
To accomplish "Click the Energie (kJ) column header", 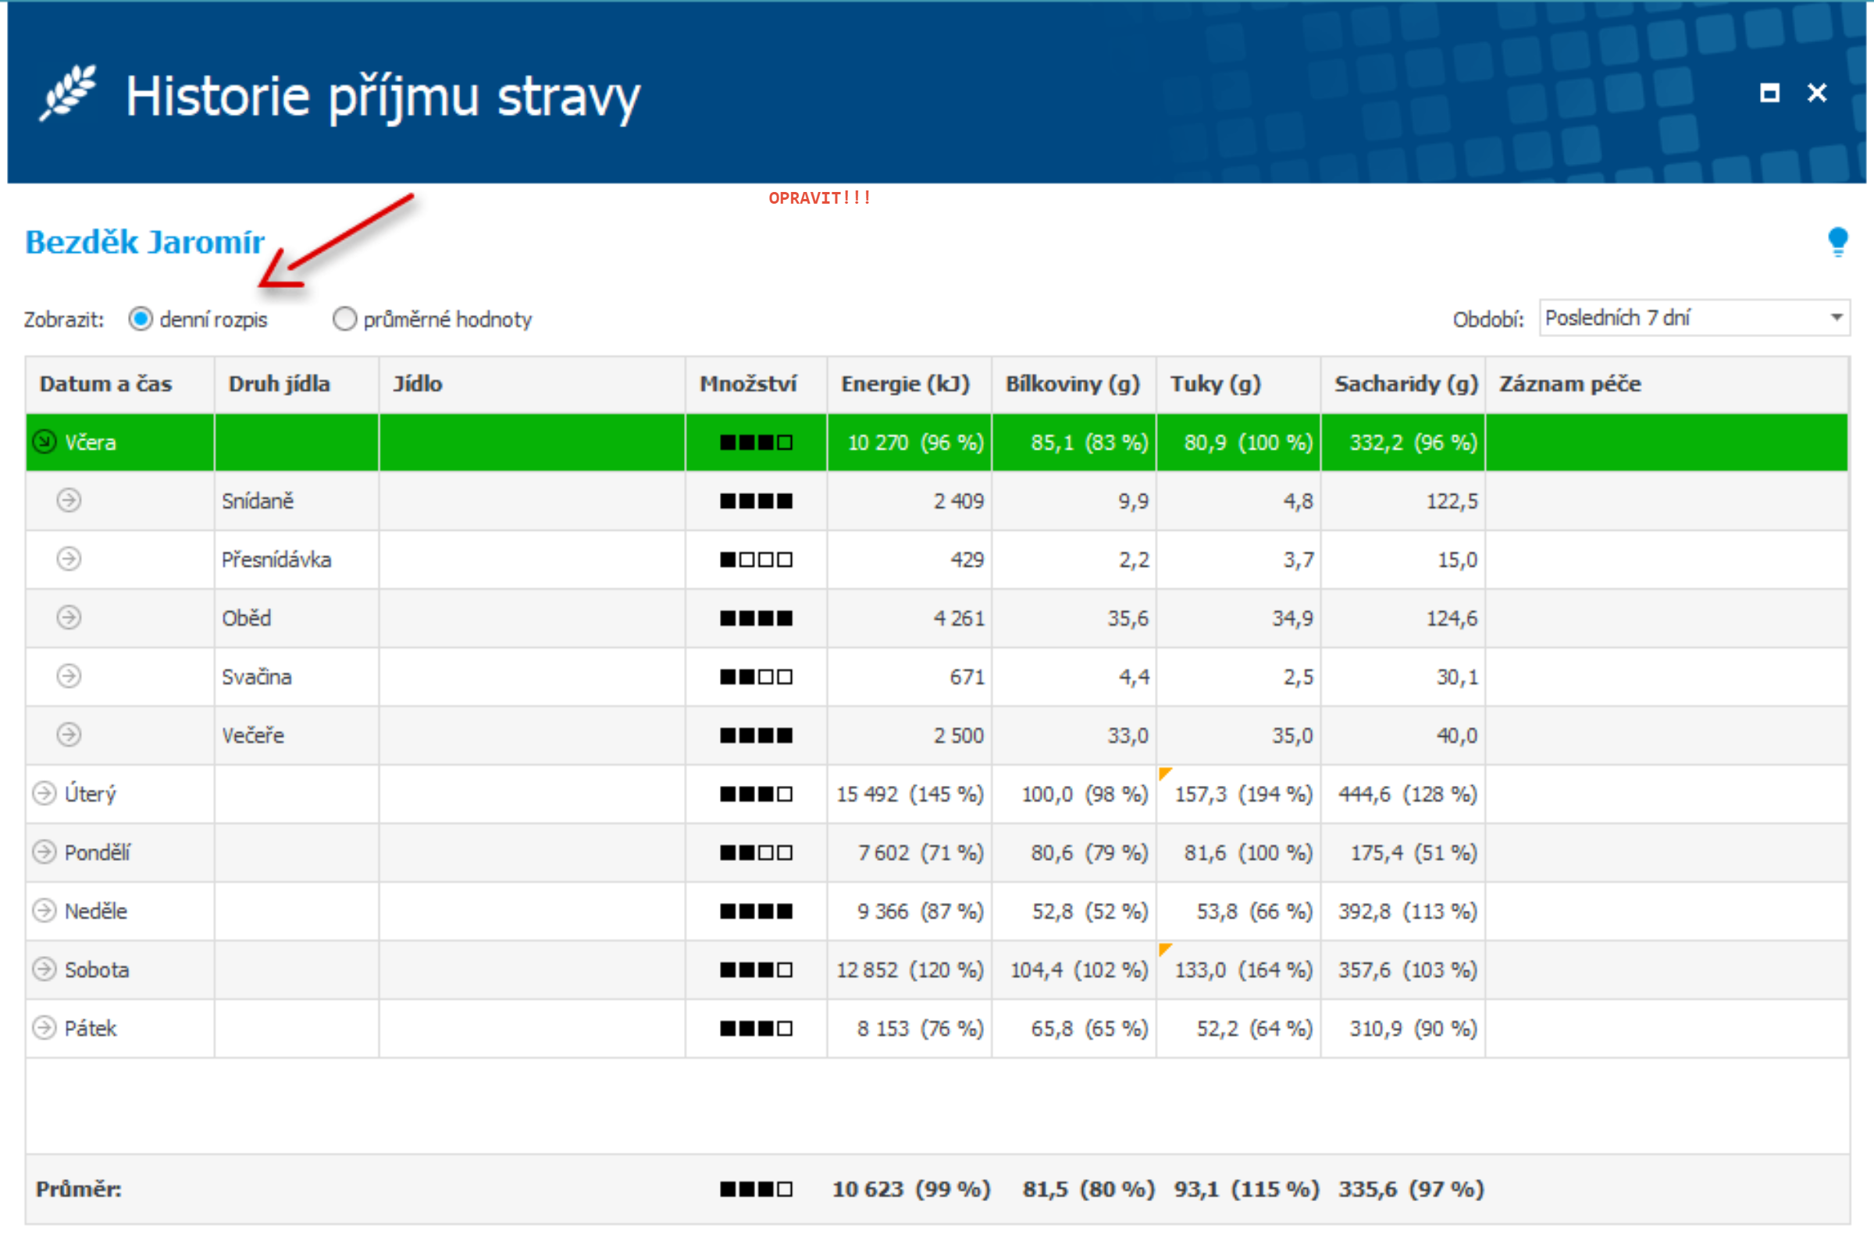I will pyautogui.click(x=905, y=384).
